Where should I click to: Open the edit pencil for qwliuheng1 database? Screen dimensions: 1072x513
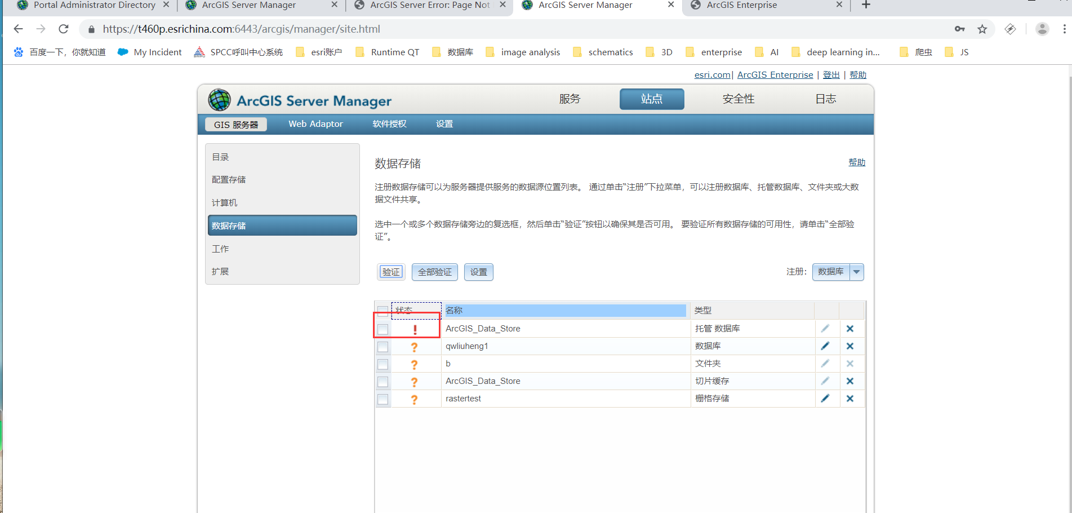pos(826,346)
